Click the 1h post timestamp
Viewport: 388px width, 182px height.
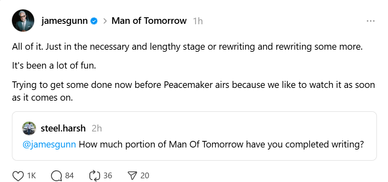[x=198, y=21]
